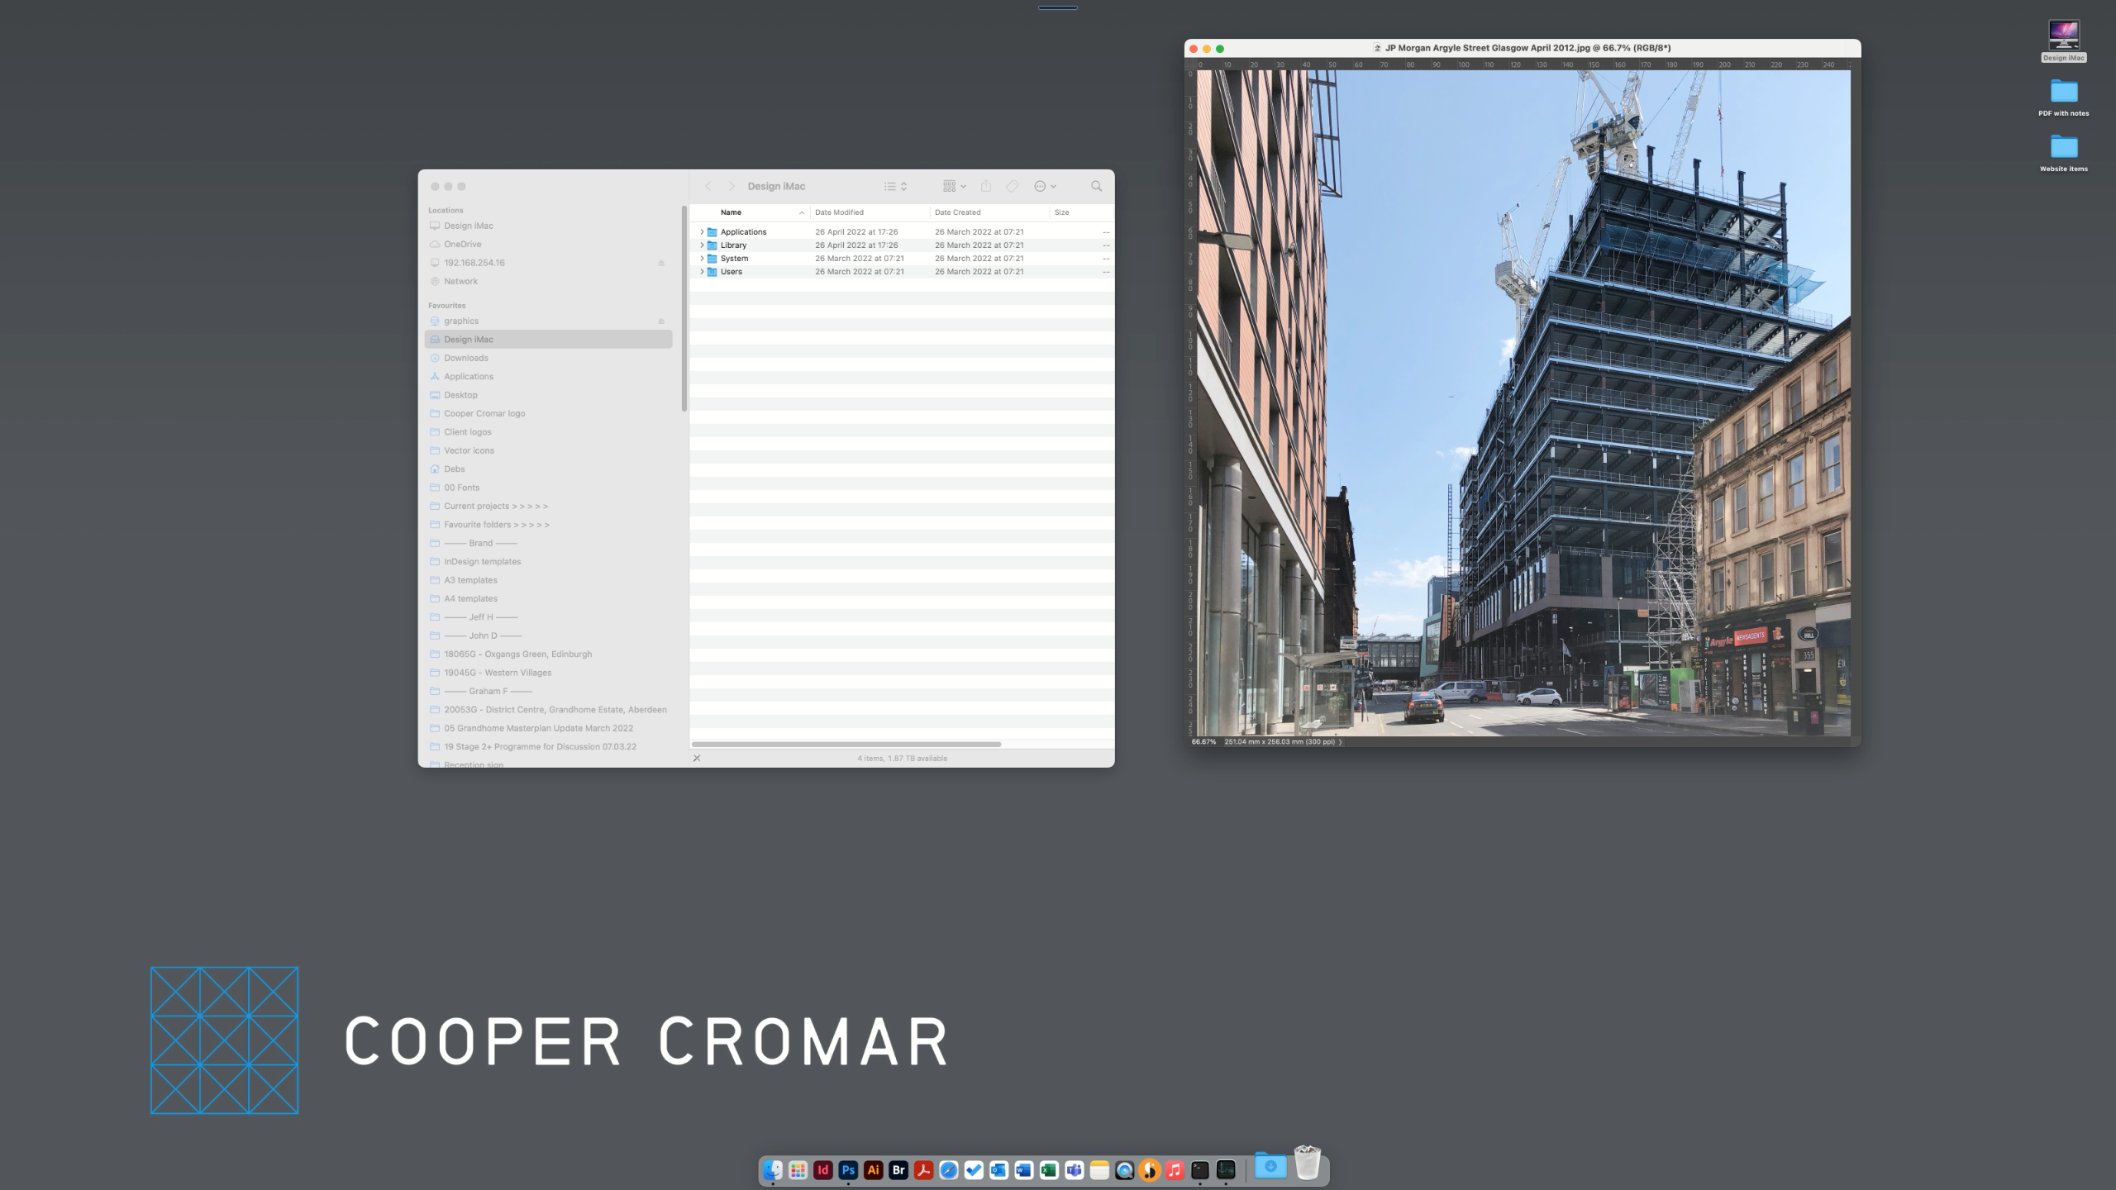Open the group-by grid dropdown
The image size is (2116, 1190).
[954, 186]
